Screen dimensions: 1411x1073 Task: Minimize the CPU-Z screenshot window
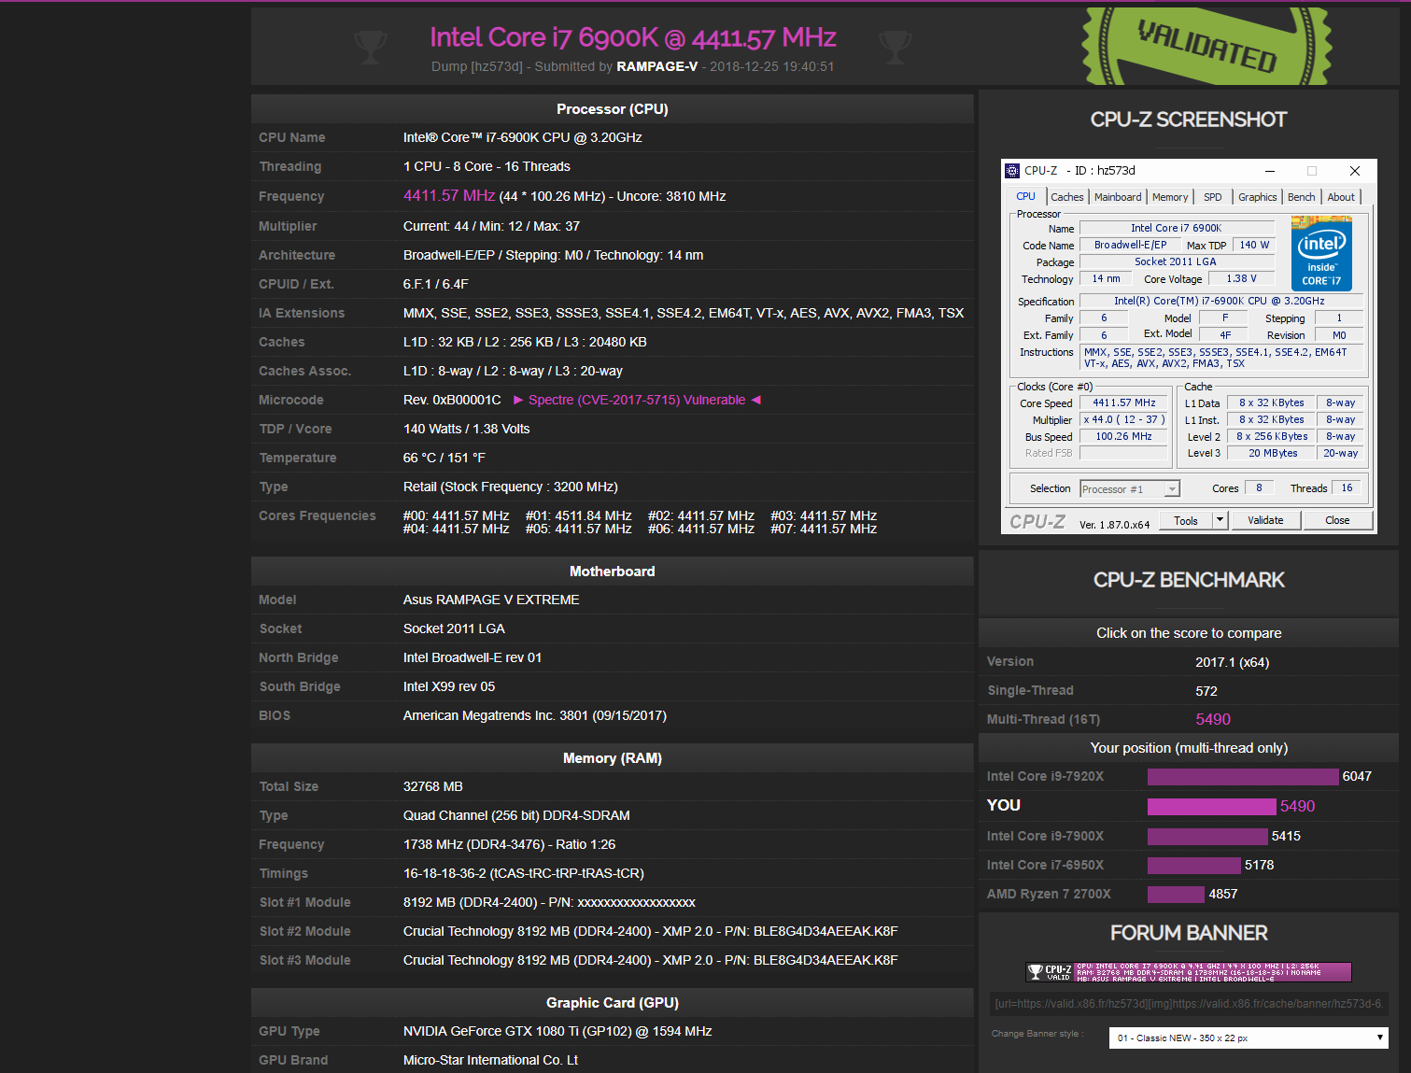point(1270,171)
